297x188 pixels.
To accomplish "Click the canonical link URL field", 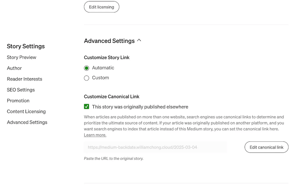I will click(x=155, y=147).
